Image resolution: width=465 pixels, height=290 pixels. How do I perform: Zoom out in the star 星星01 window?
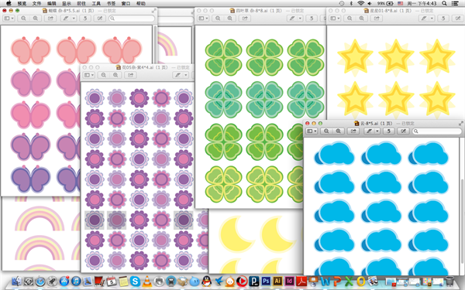click(x=350, y=19)
